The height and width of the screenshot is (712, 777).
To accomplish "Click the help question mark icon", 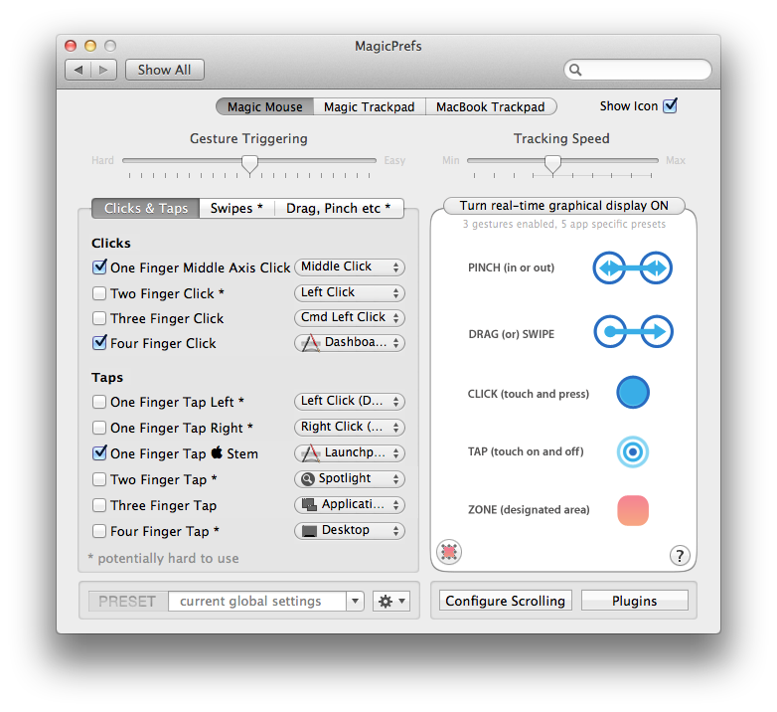I will [680, 556].
